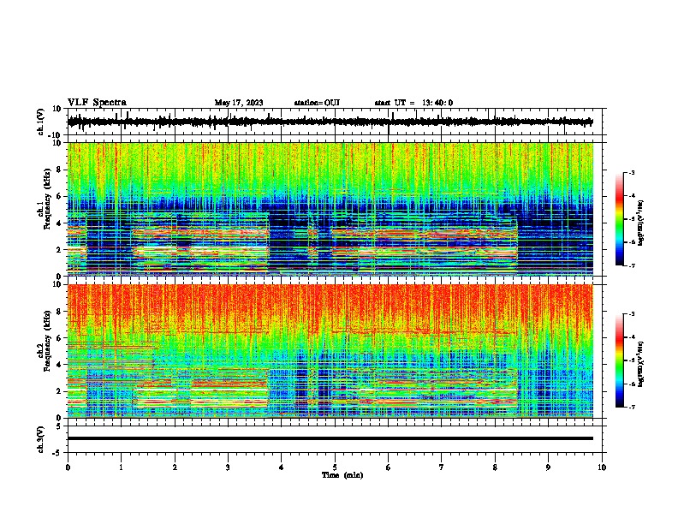
Task: Click time axis tick label "8"
Action: (495, 467)
